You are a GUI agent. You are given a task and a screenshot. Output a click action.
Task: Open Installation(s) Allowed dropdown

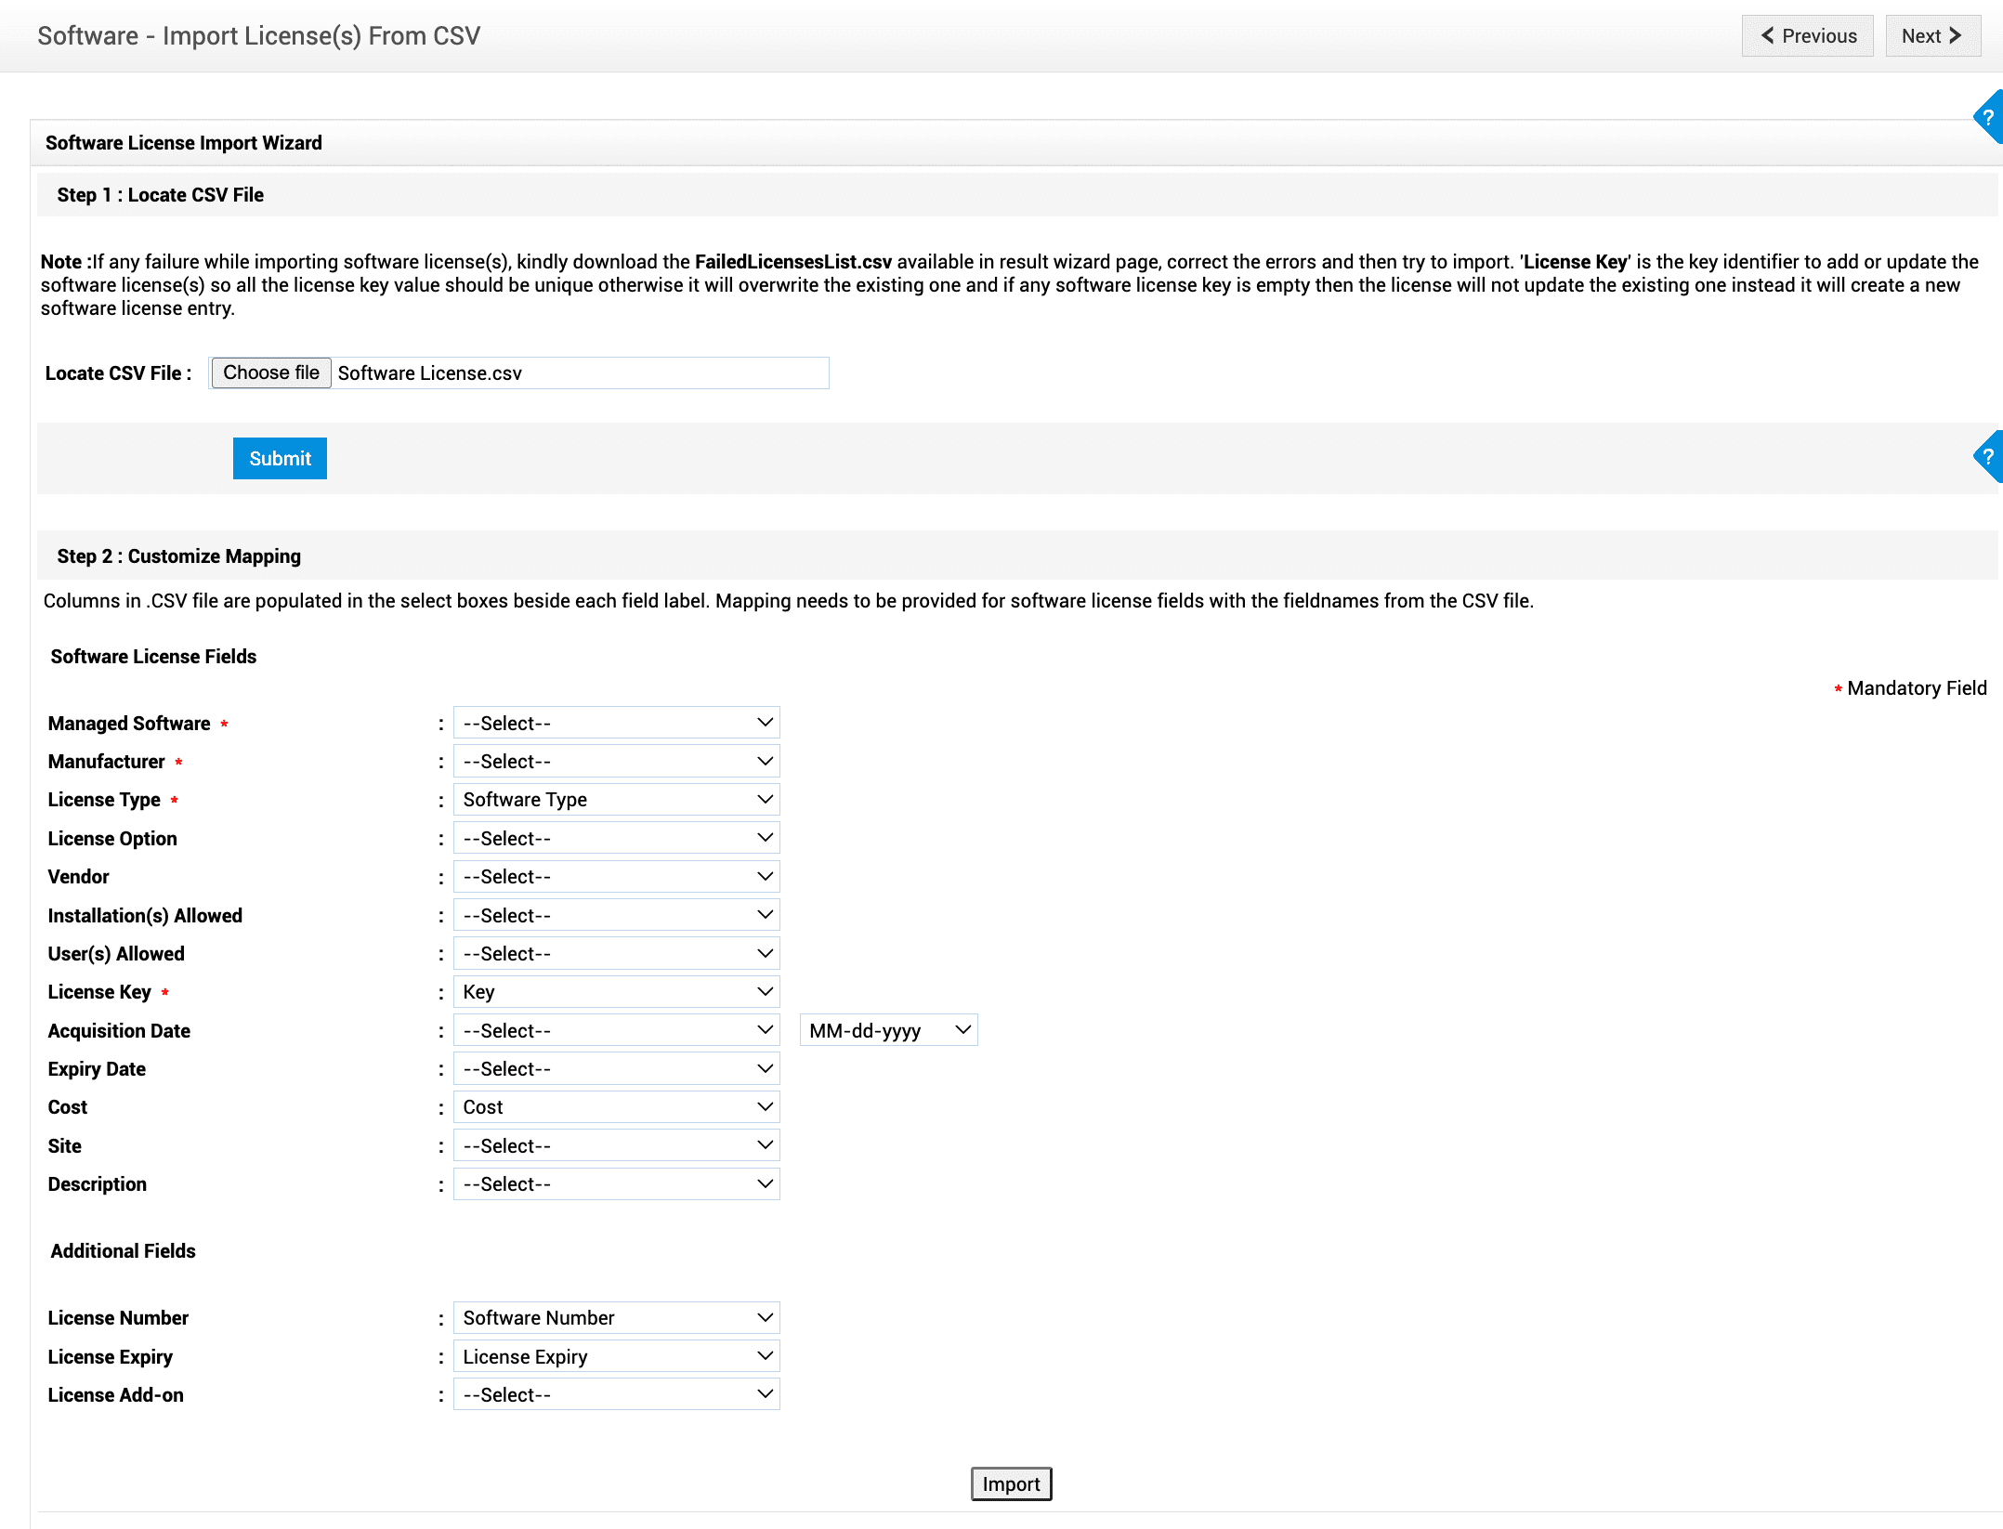[616, 916]
